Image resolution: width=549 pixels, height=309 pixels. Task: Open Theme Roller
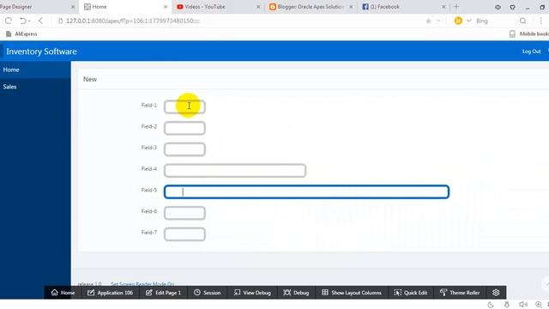coord(460,293)
